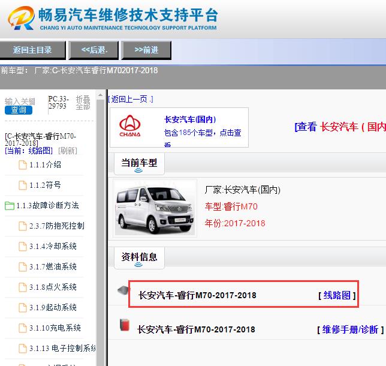Open 3.1.10充电系统 item
The width and height of the screenshot is (386, 366).
tap(55, 328)
